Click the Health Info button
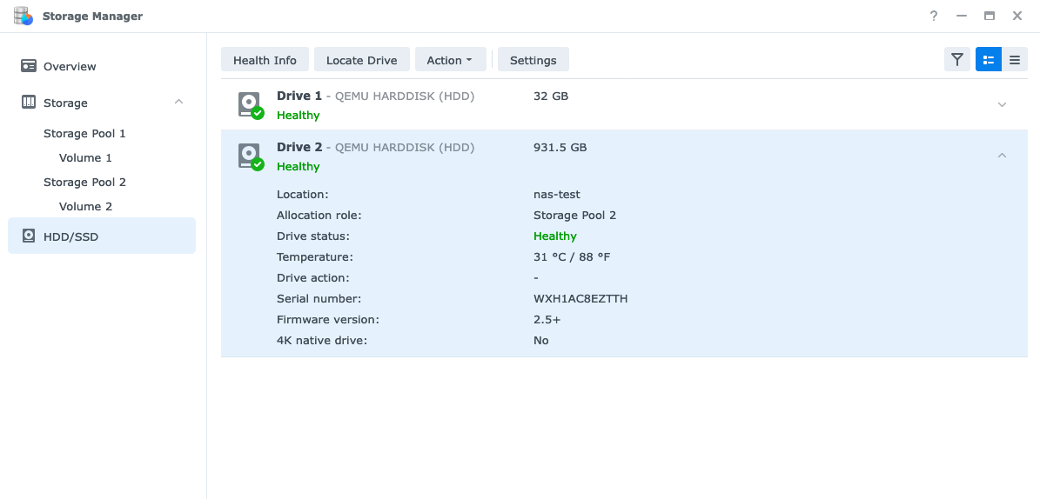Screen dimensions: 1040x499 [x=265, y=60]
